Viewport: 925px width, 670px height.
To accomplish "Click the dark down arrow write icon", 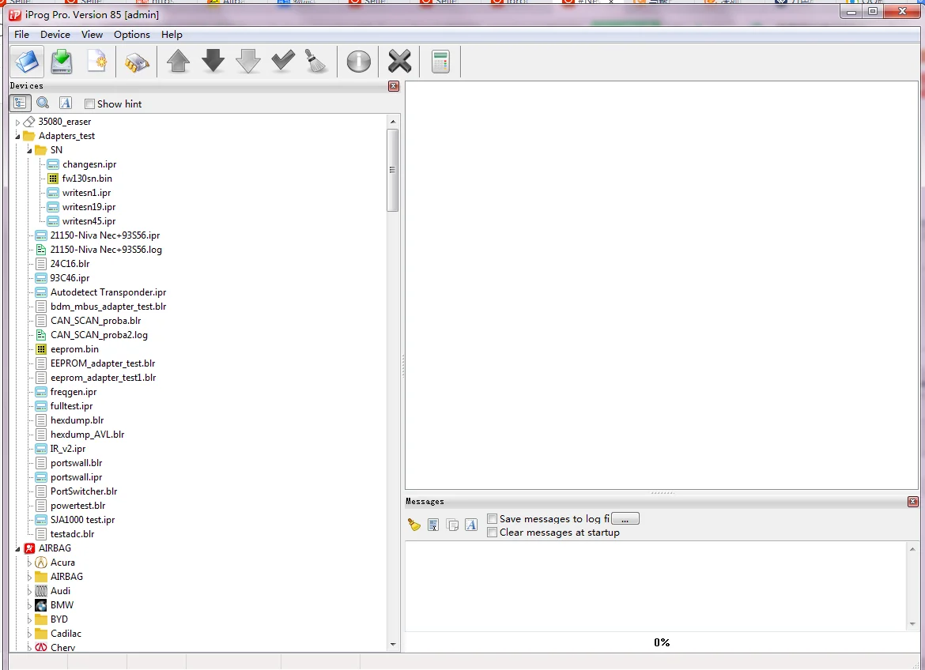I will (213, 61).
